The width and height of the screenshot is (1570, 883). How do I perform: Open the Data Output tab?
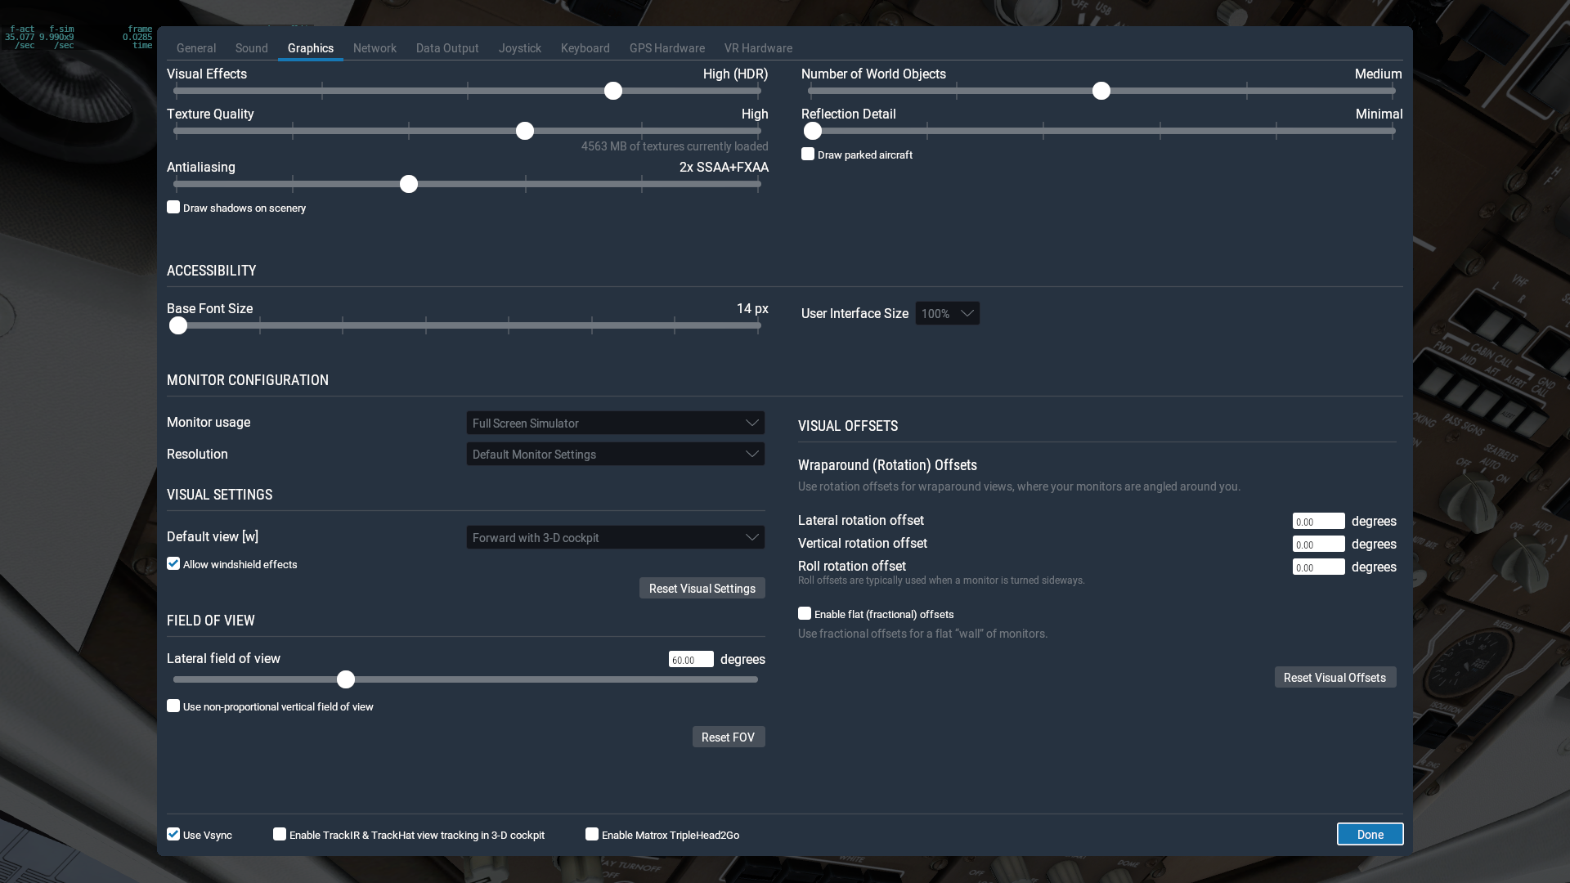(x=446, y=48)
